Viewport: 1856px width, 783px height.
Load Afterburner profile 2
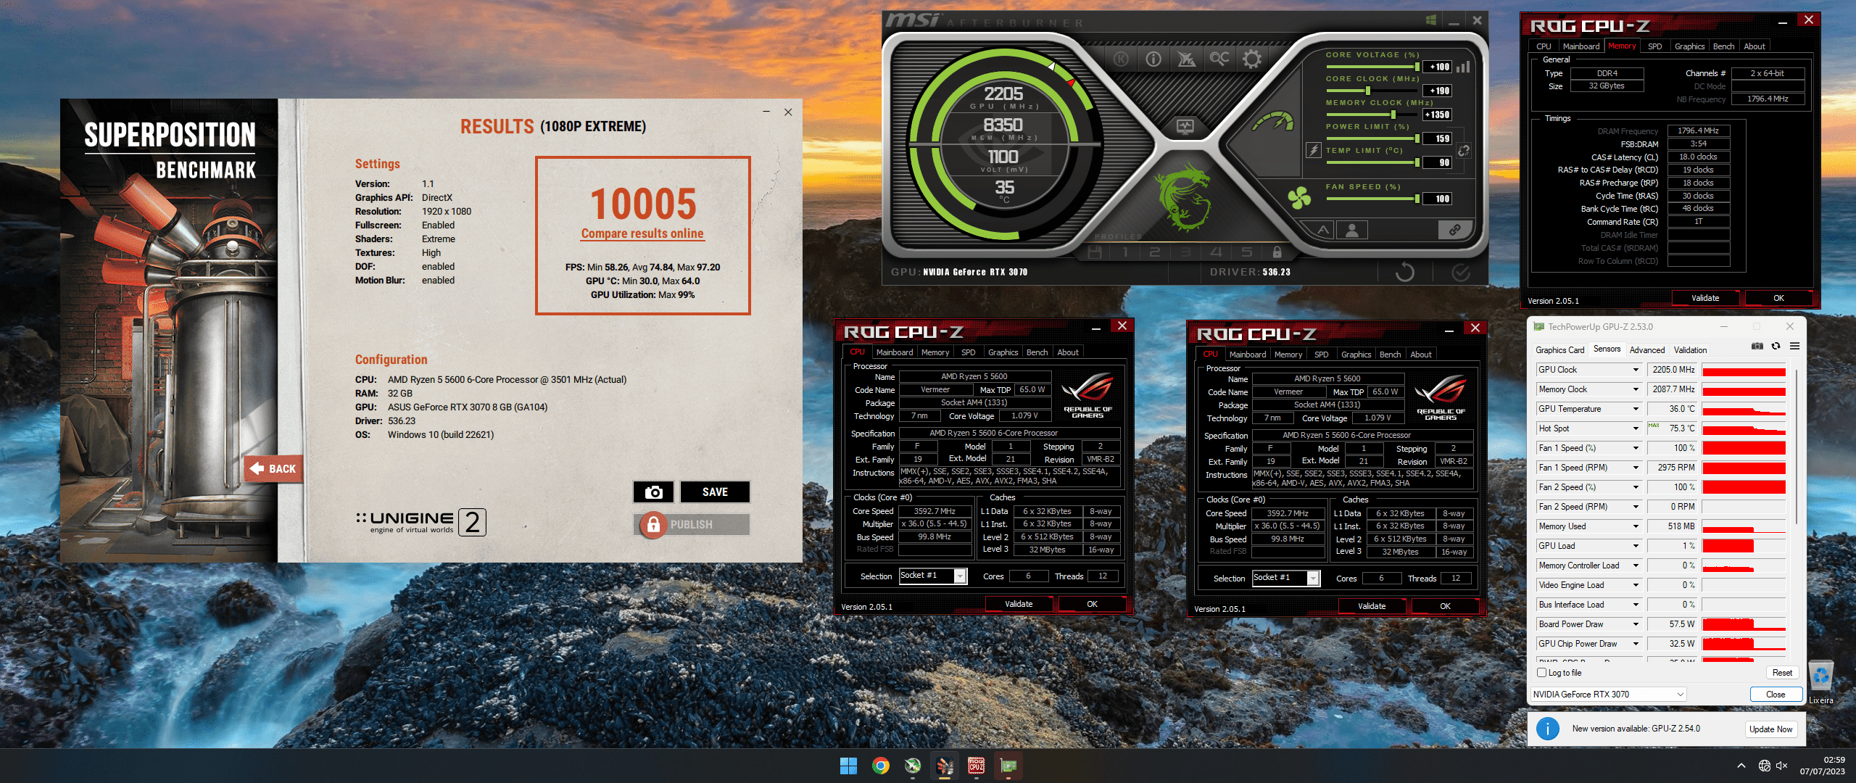[1155, 252]
